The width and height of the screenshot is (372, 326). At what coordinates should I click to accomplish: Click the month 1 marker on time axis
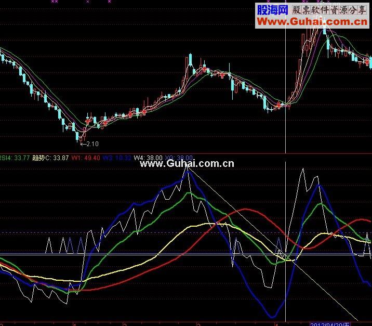(x=74, y=324)
